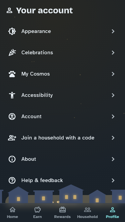Screen dimensions: 125x222
Task: Click the Help question mark icon
Action: point(12,180)
